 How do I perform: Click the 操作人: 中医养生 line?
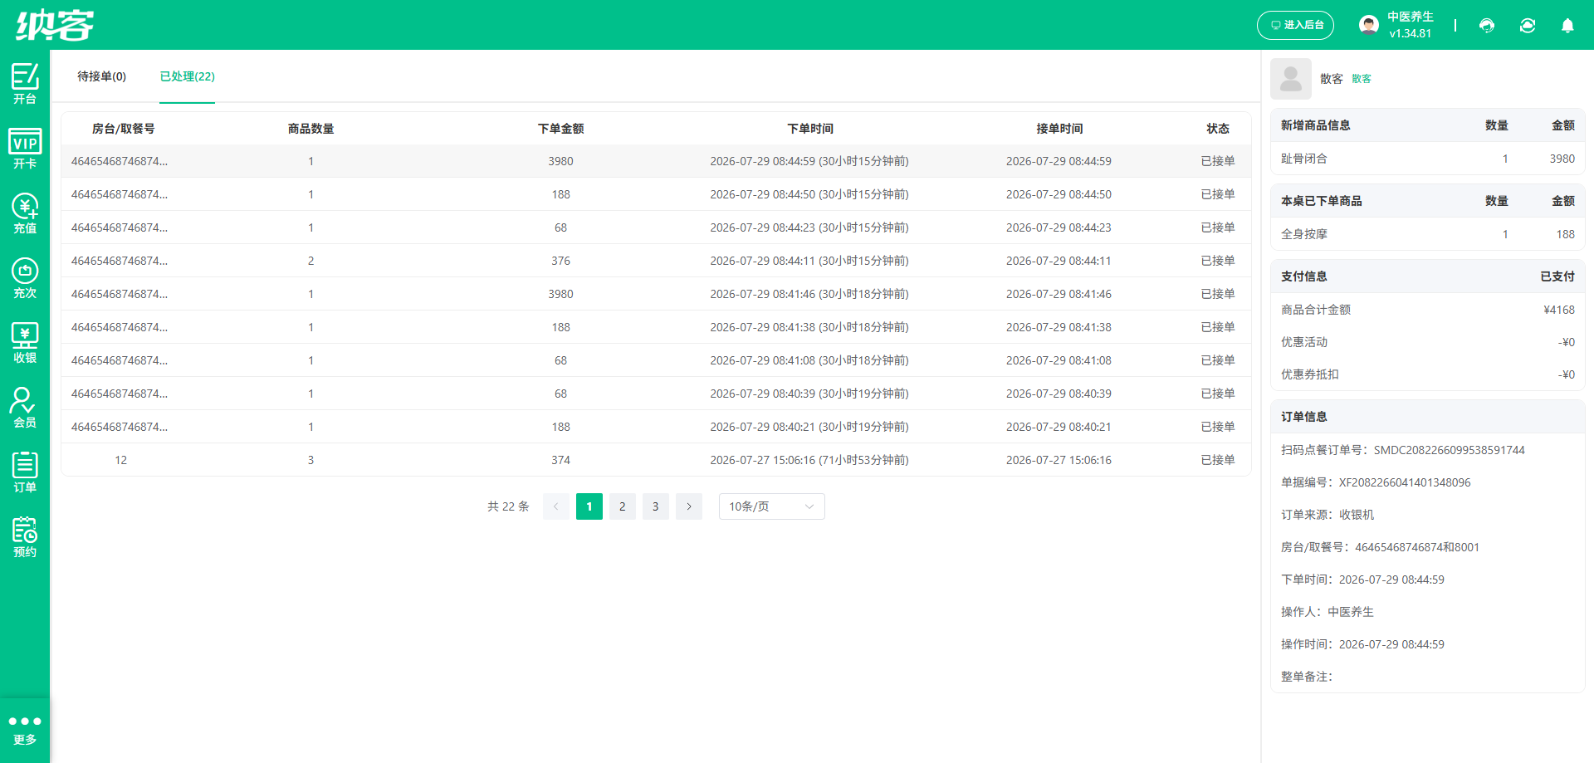tap(1328, 612)
